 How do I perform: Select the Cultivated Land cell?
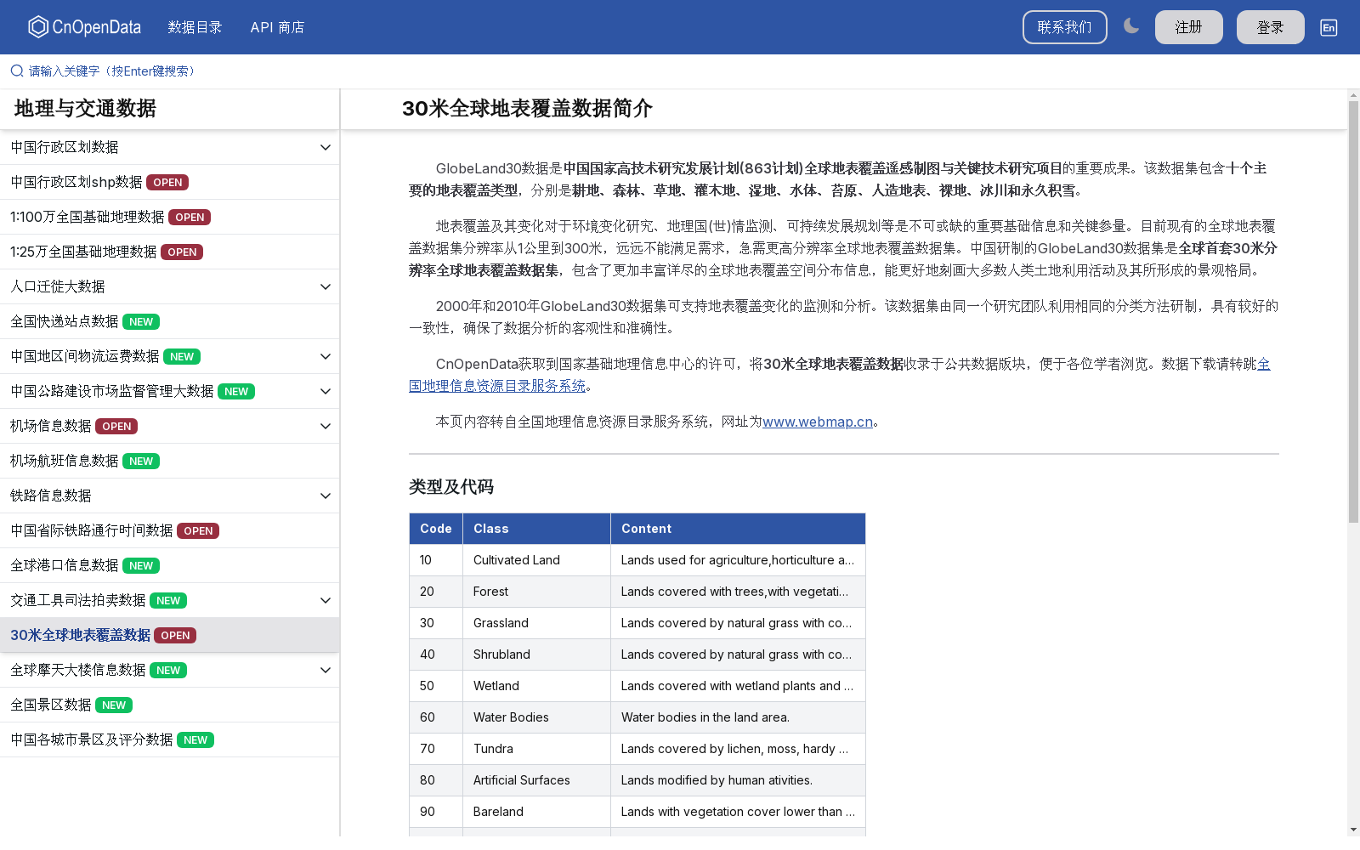coord(536,560)
